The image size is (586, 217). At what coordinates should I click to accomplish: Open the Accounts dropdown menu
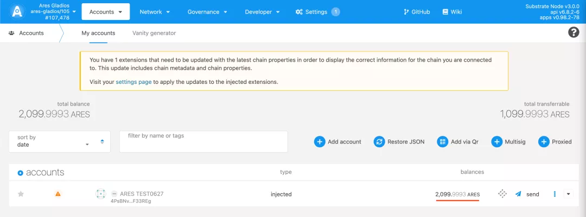point(106,12)
